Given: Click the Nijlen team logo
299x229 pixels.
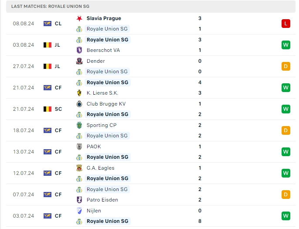Looking at the screenshot, I should (79, 211).
